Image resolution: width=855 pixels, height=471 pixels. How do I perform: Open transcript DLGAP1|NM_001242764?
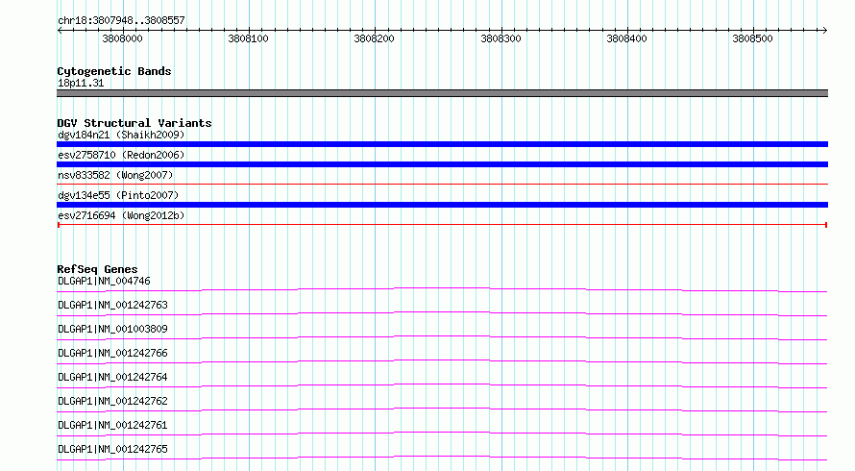pyautogui.click(x=112, y=377)
